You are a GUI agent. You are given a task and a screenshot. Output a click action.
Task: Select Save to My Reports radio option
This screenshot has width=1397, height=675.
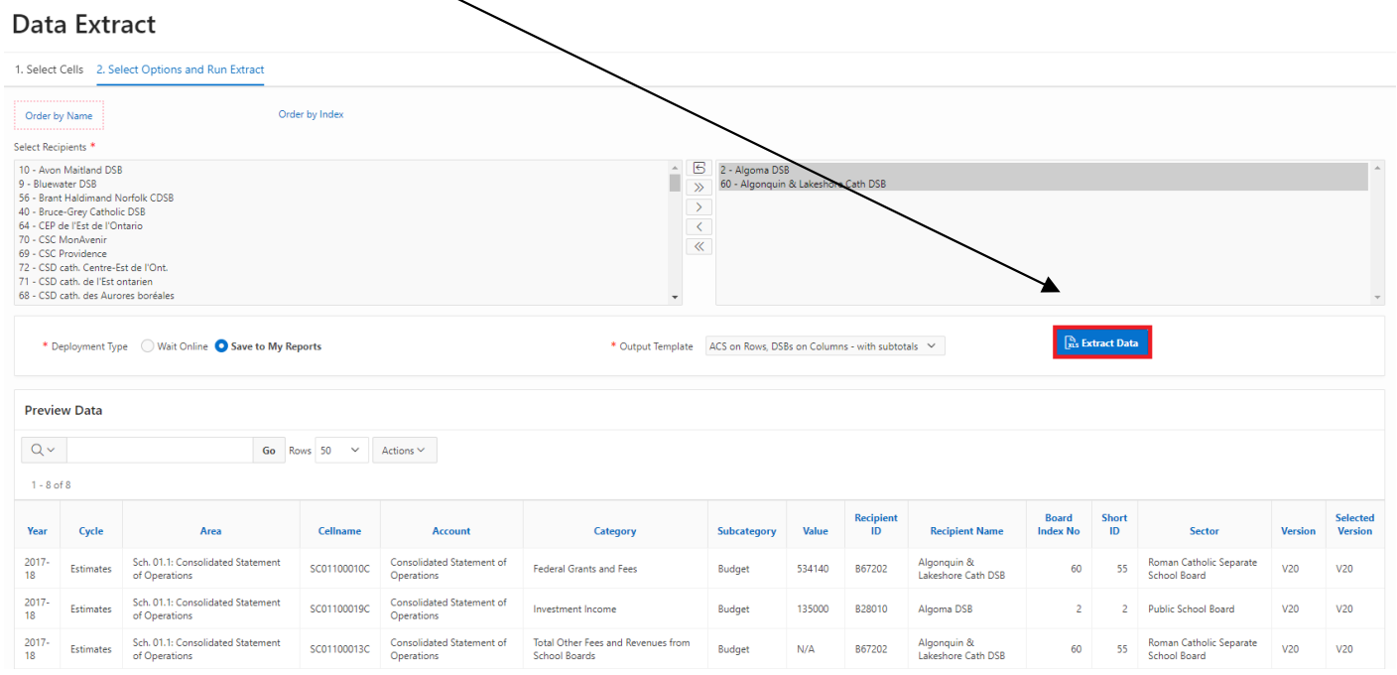(x=221, y=346)
